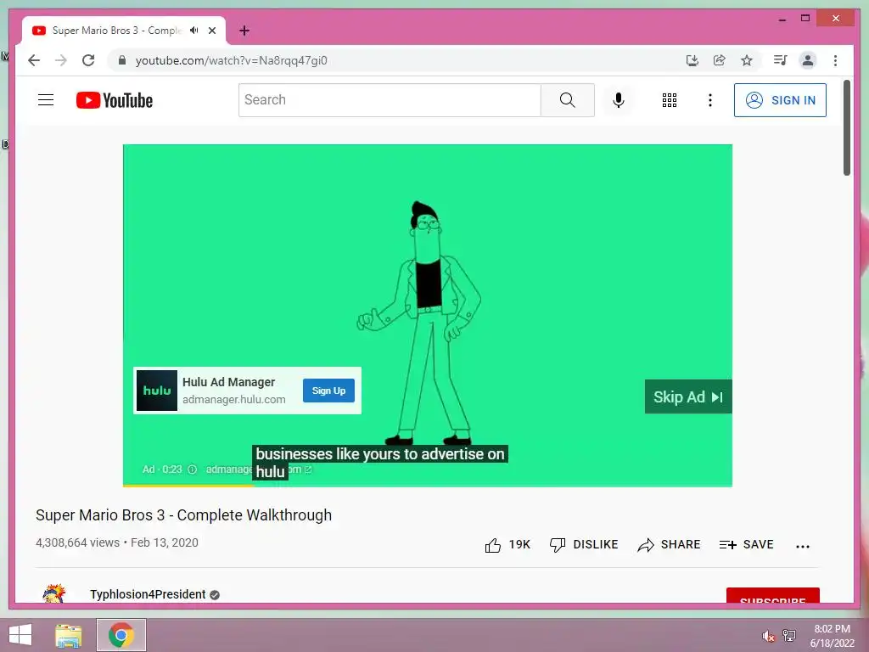
Task: Start voice search with the microphone icon
Action: click(x=619, y=100)
